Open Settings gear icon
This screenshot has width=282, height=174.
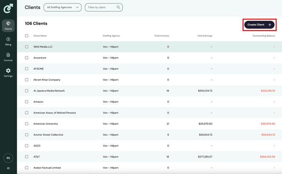click(x=8, y=71)
